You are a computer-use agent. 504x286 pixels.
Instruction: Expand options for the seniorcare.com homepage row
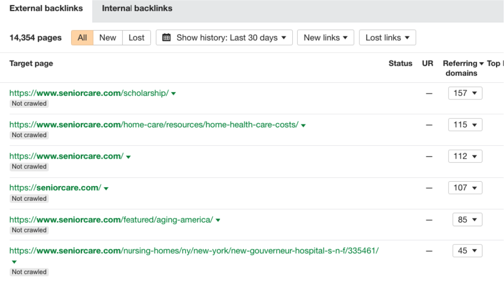click(127, 156)
